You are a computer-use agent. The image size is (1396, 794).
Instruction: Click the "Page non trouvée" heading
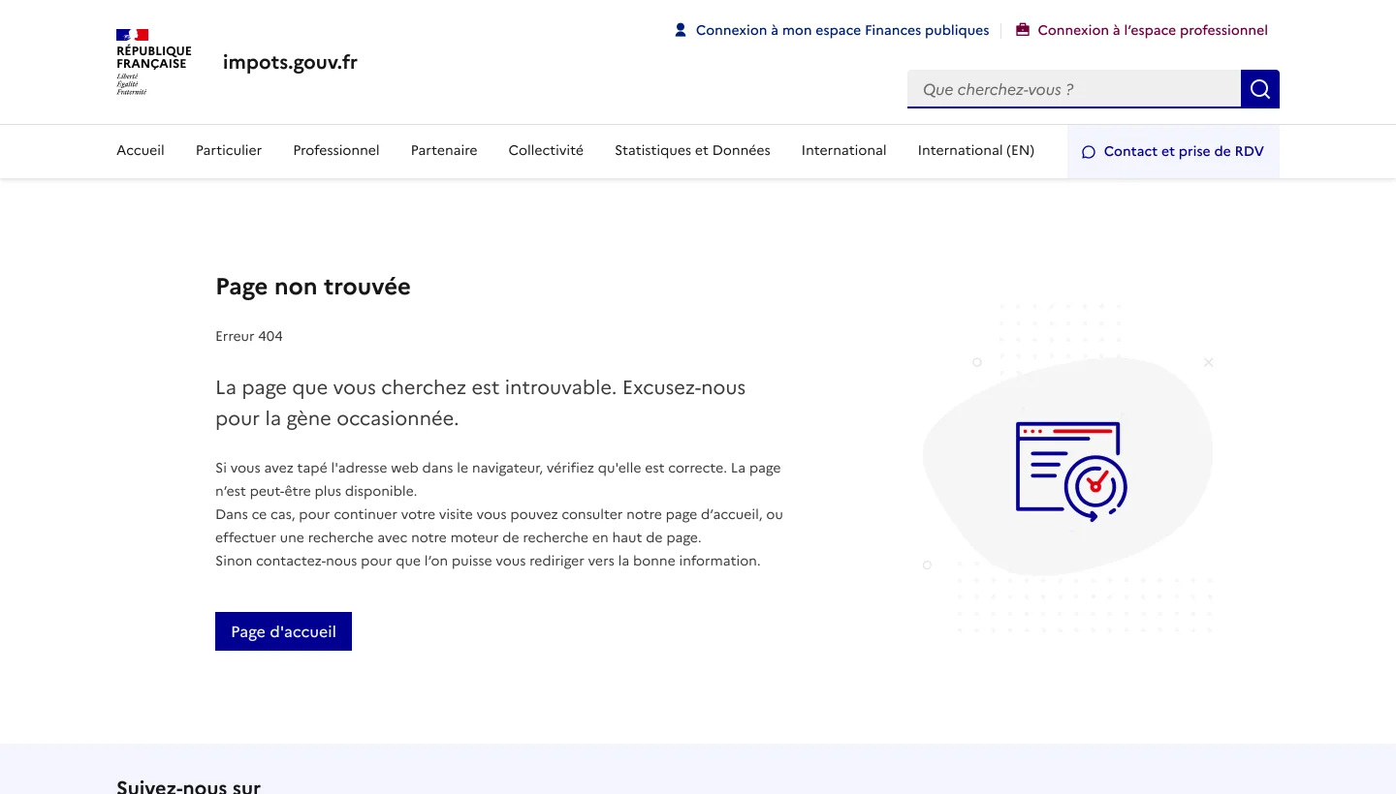pyautogui.click(x=313, y=287)
